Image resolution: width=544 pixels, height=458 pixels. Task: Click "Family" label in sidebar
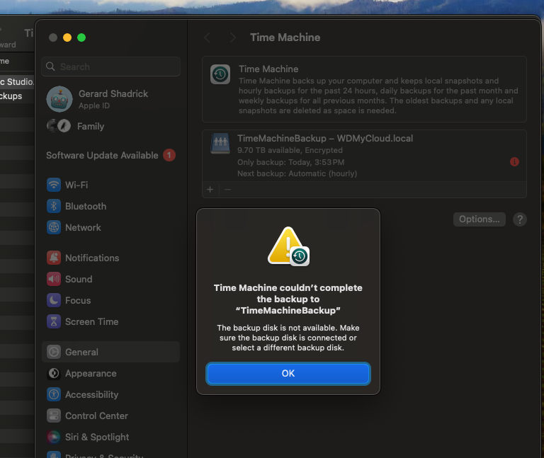tap(91, 126)
